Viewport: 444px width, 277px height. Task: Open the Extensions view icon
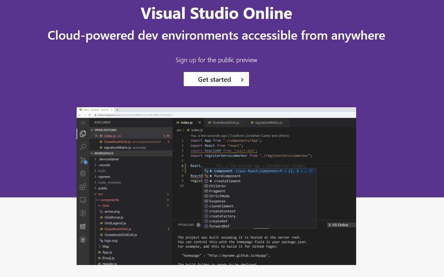83,186
